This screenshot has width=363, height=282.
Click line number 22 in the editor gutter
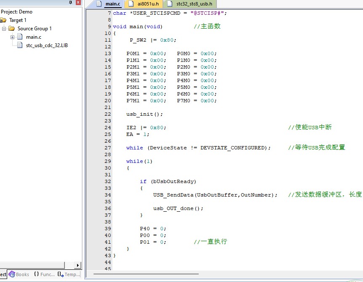tap(108, 114)
